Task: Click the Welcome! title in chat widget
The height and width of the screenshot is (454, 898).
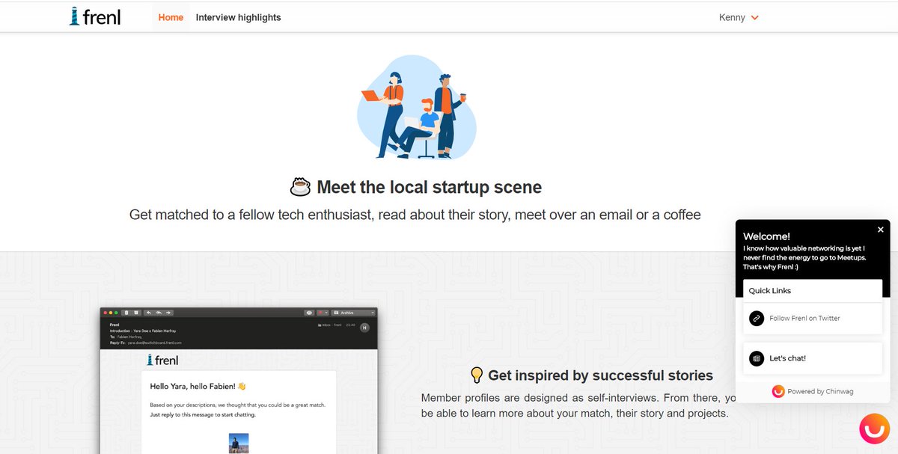Action: [x=766, y=236]
